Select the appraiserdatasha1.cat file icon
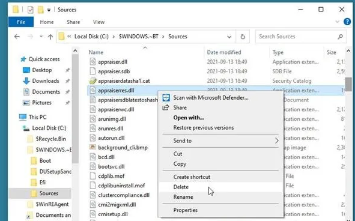The image size is (355, 221). (93, 80)
